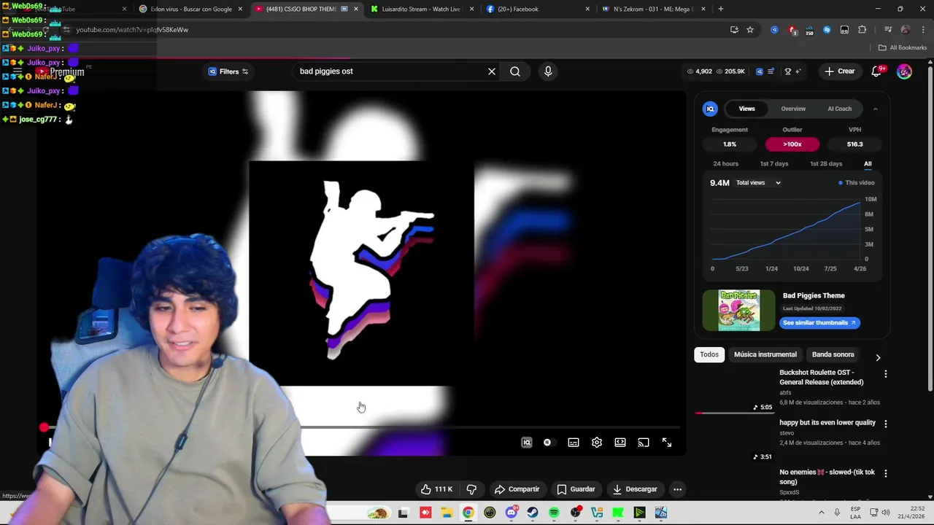Click the Compartir button
934x525 pixels.
pos(517,489)
